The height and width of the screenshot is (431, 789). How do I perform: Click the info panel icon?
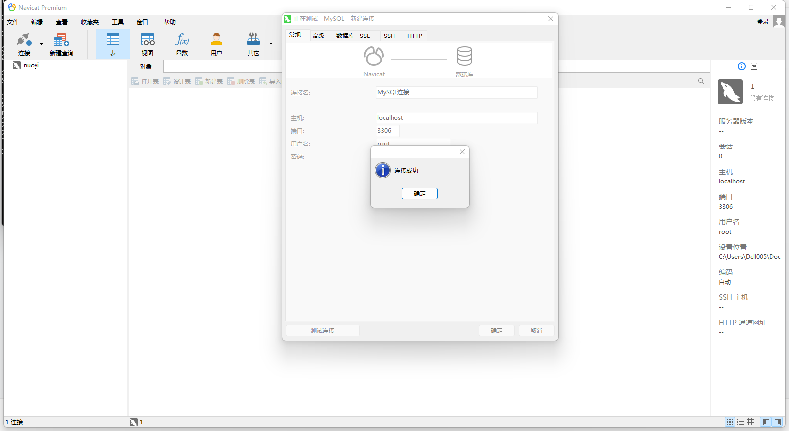(742, 66)
